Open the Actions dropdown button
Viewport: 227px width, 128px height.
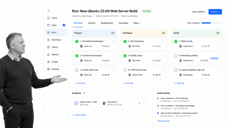coord(215,12)
